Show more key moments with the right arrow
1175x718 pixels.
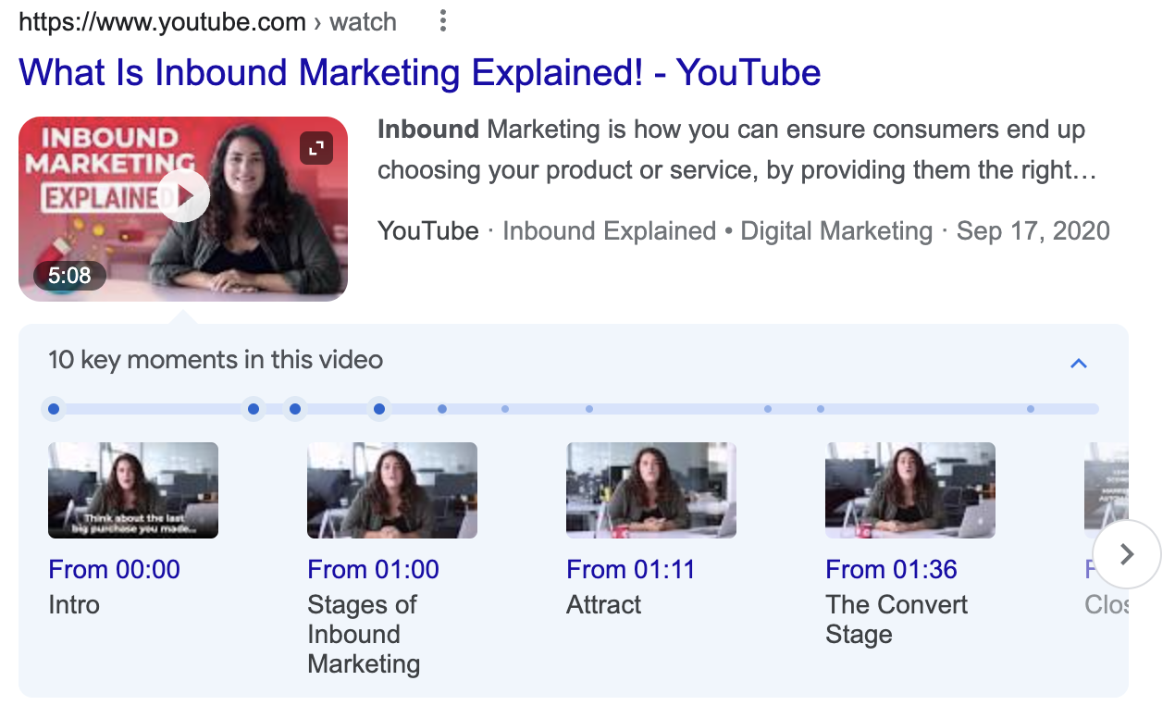point(1126,554)
